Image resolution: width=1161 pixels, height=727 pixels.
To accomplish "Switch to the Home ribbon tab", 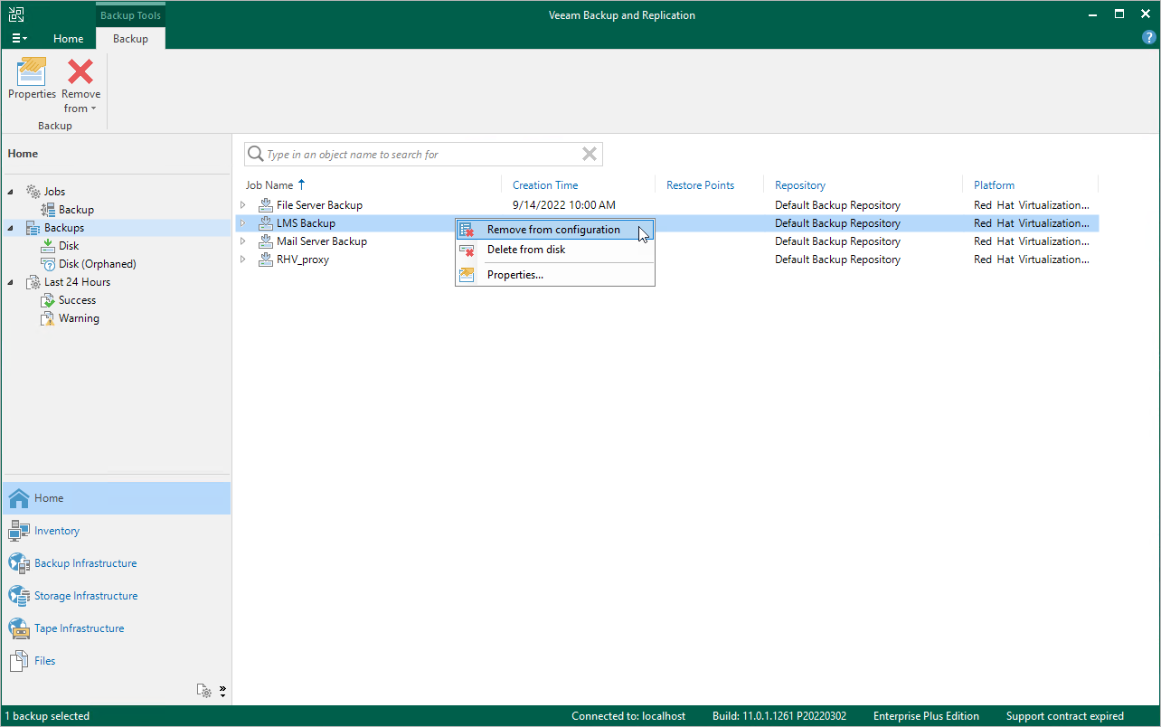I will coord(68,39).
